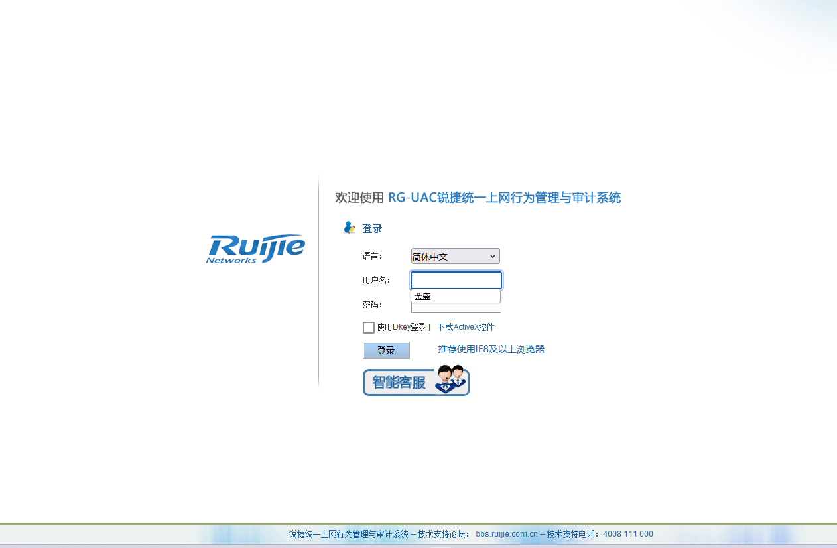Screen dimensions: 837x548
Task: Click the bbs.ruijie.com.cn forum address
Action: pos(507,534)
